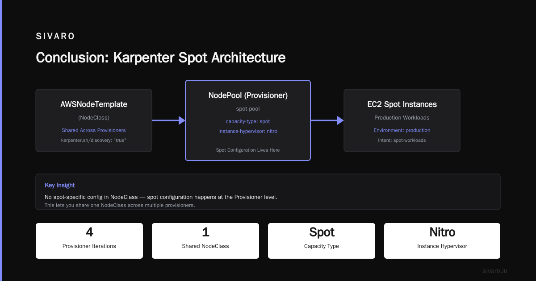Click the Key Insight heading
The image size is (536, 281).
click(x=60, y=185)
